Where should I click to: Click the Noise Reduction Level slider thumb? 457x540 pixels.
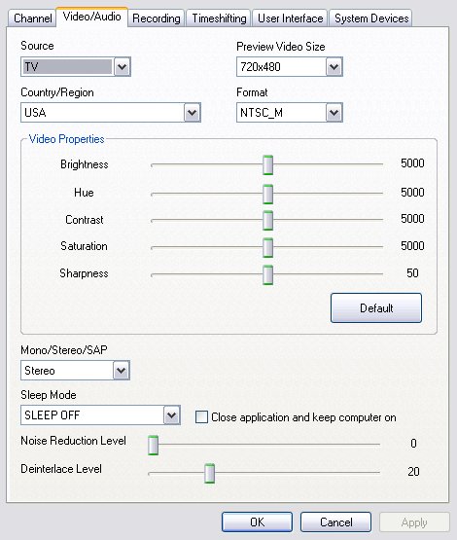point(153,445)
